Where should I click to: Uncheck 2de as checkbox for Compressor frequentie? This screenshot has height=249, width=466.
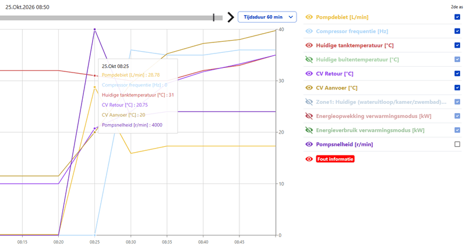point(457,31)
